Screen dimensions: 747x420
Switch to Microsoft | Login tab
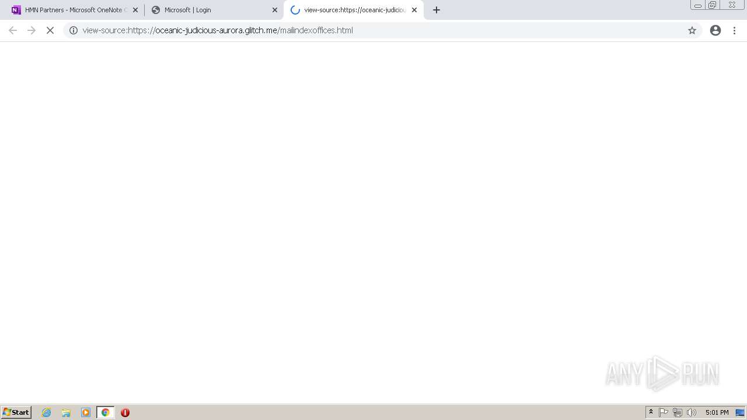pyautogui.click(x=214, y=10)
